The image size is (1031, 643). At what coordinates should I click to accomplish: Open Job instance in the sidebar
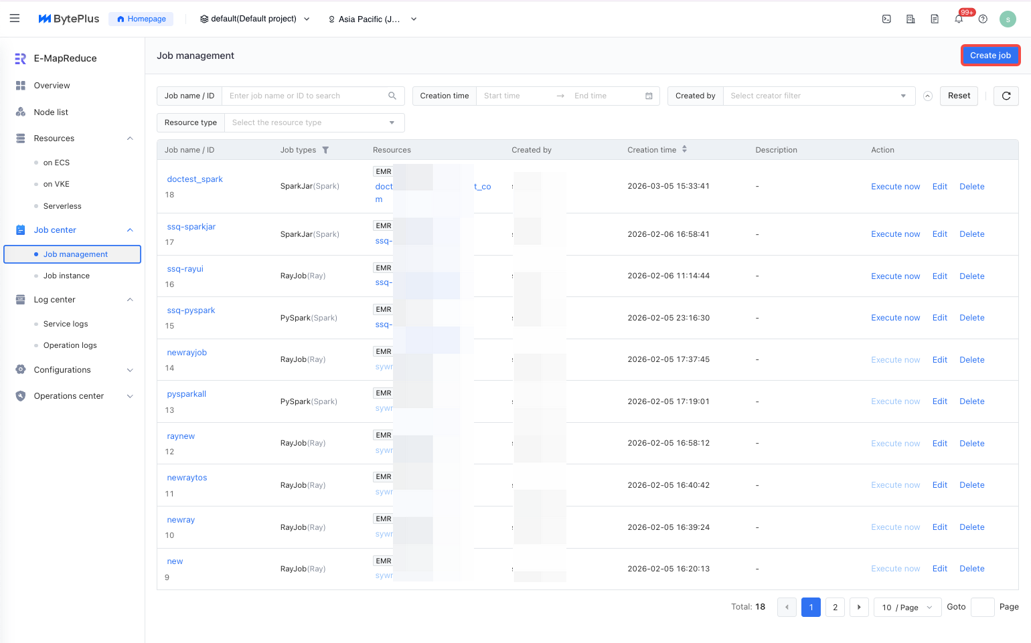(66, 276)
